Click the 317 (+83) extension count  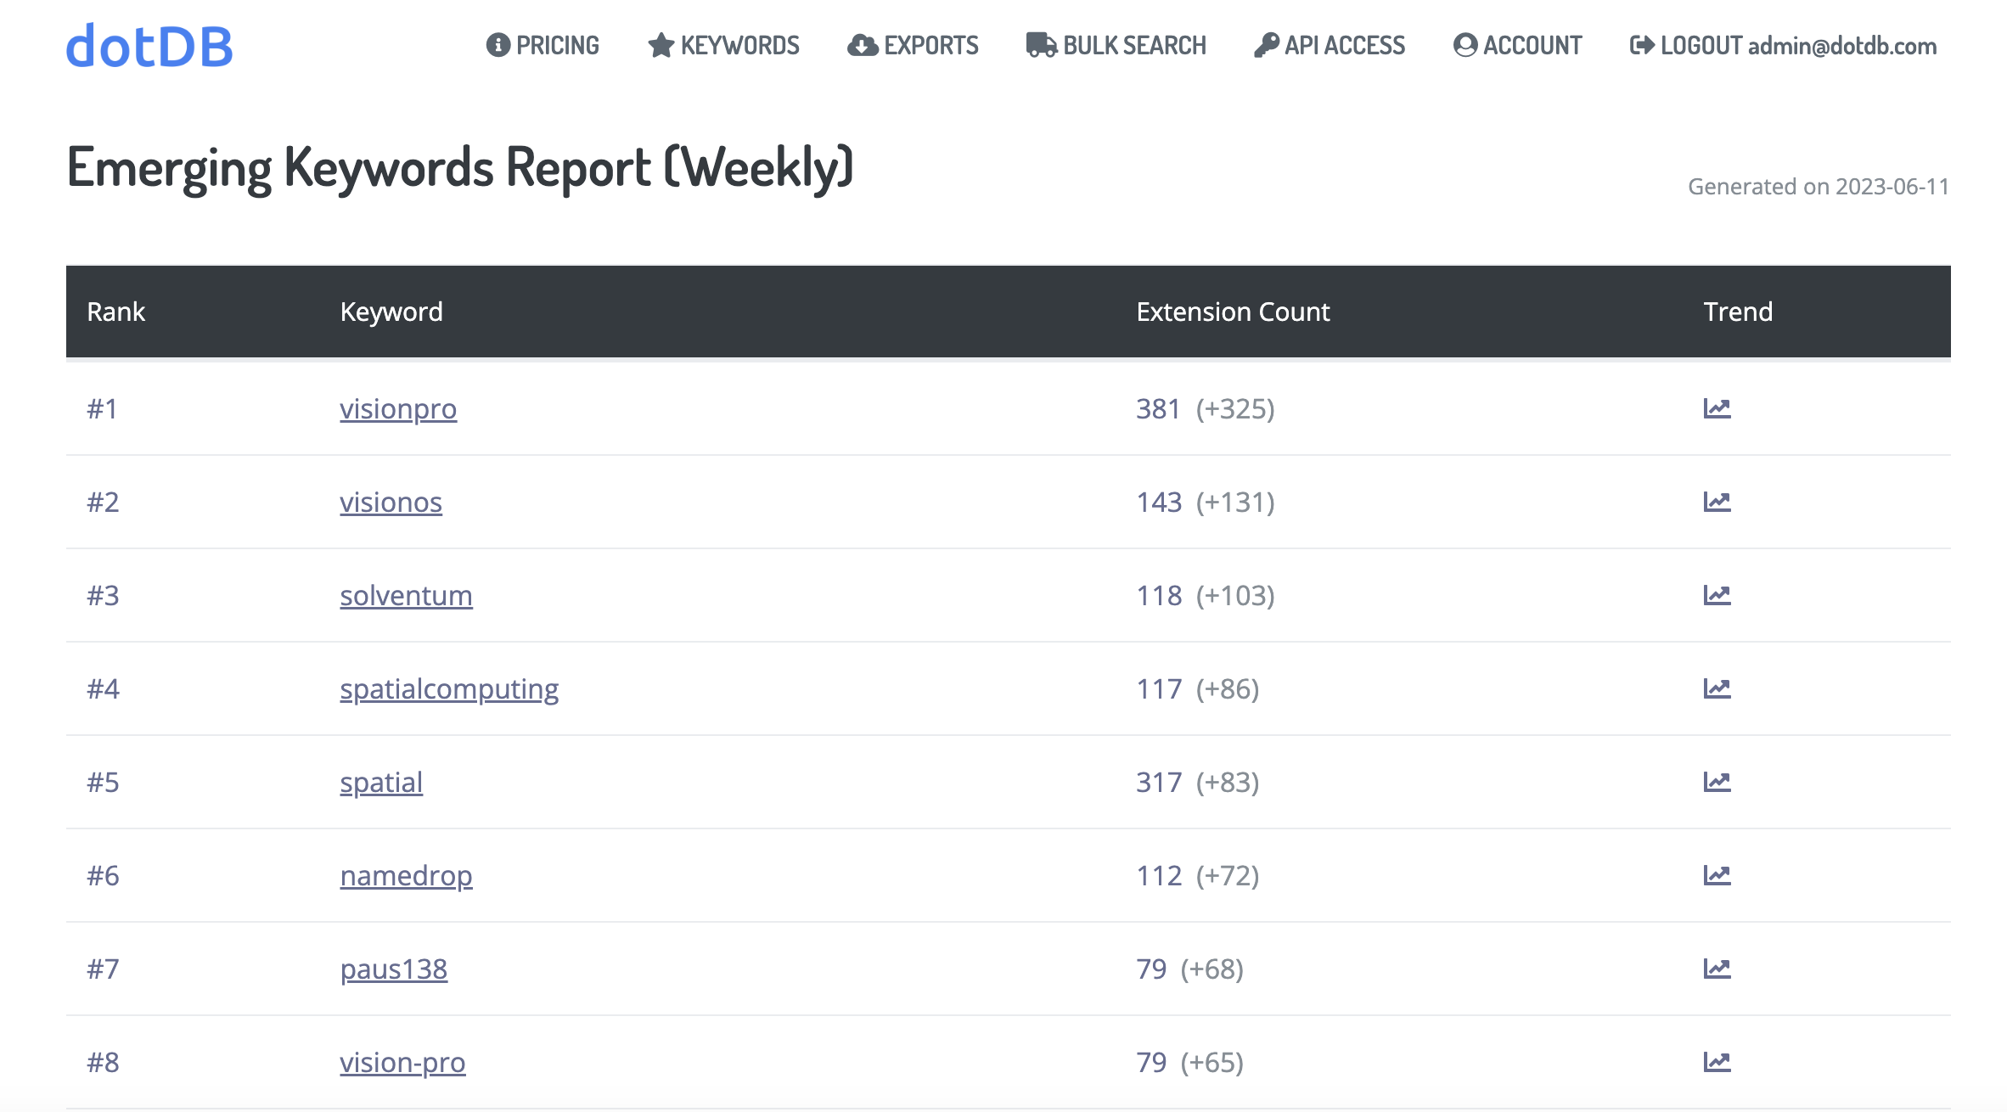1198,782
